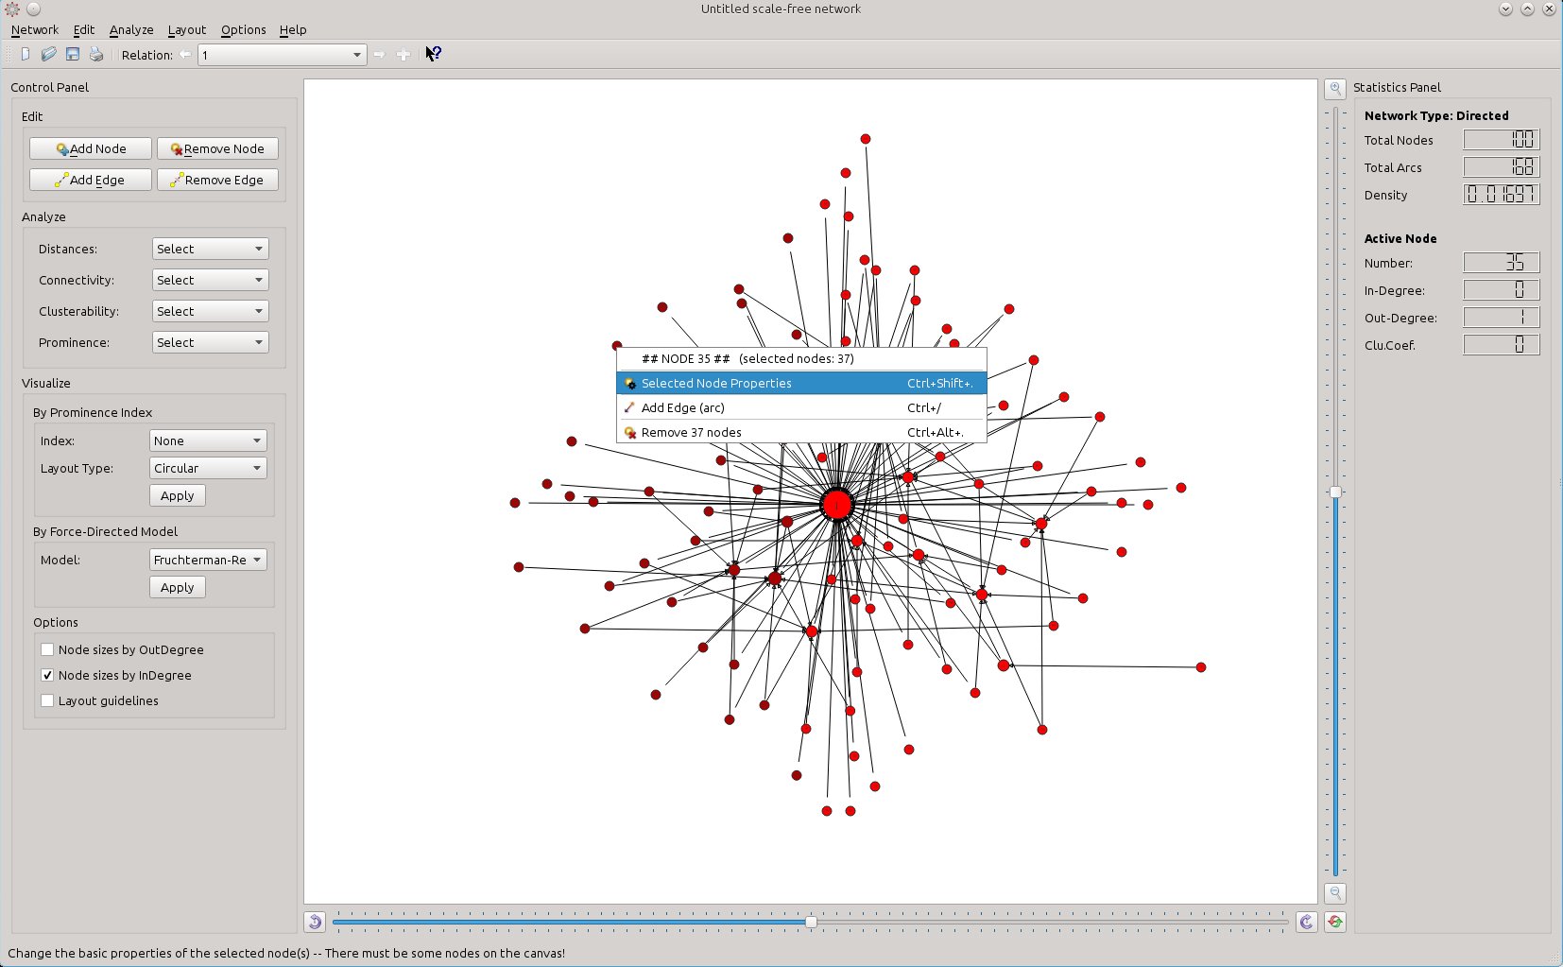This screenshot has width=1563, height=967.
Task: Rotate canvas clockwise icon
Action: [1307, 922]
